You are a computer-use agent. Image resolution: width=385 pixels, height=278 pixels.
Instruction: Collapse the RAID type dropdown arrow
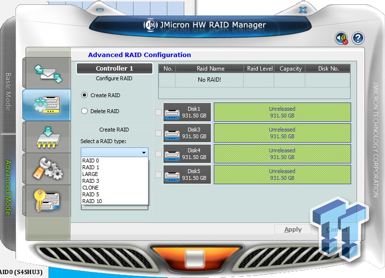tap(144, 153)
